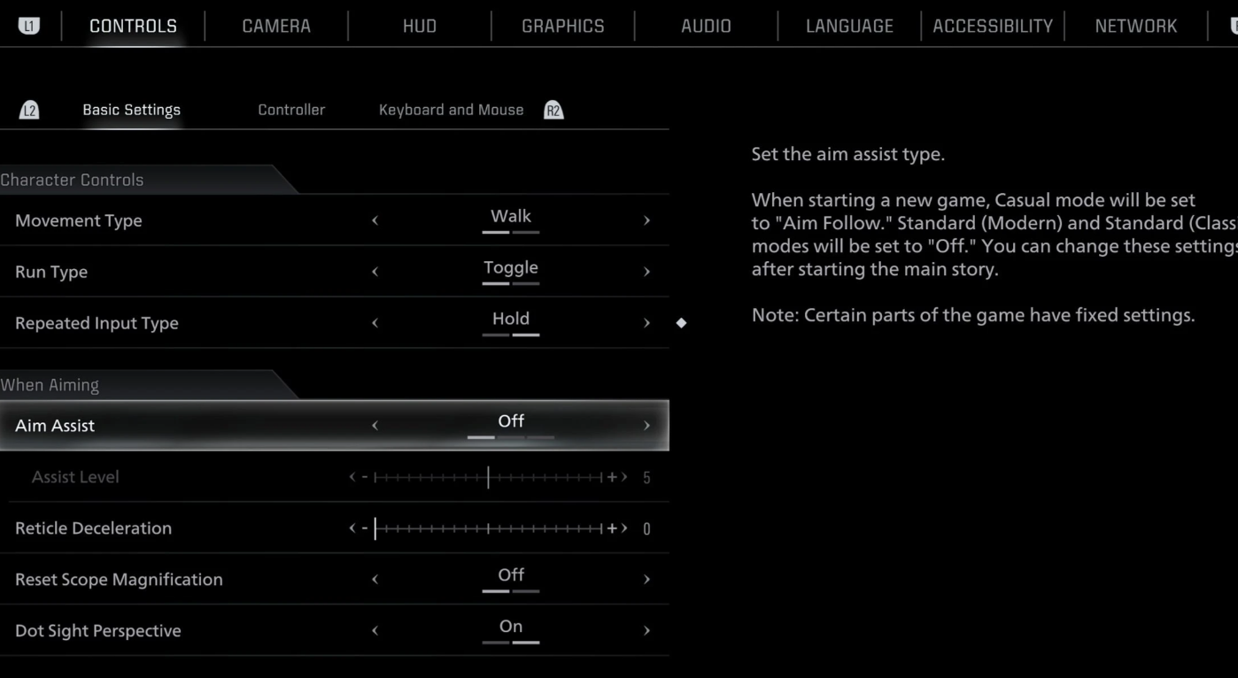Click the L2 trigger icon

29,110
